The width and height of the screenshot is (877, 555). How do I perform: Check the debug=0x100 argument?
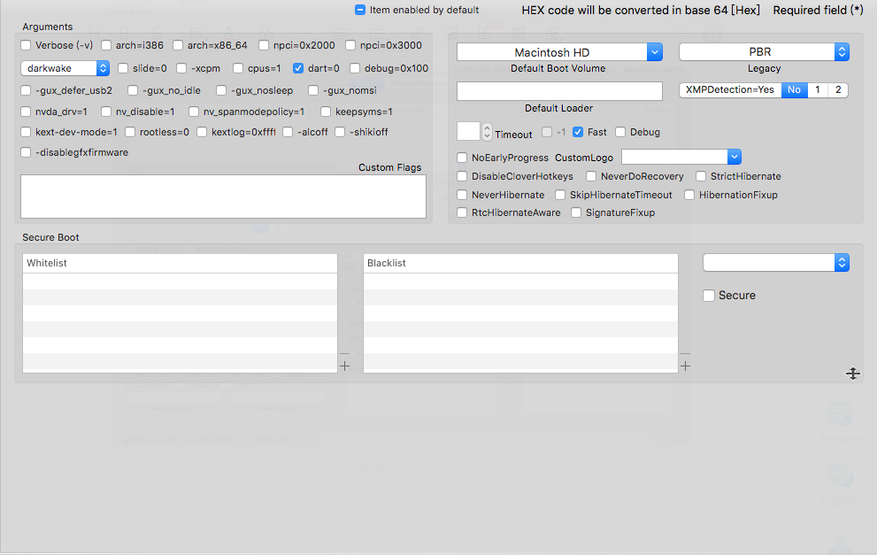355,68
